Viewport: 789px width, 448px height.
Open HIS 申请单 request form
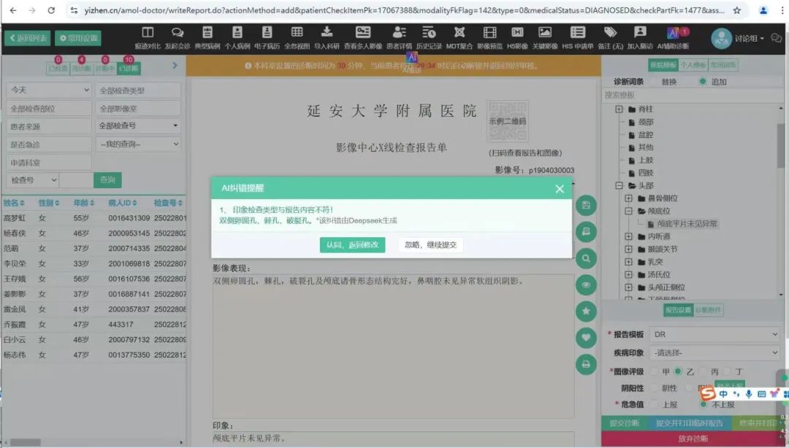pyautogui.click(x=577, y=38)
